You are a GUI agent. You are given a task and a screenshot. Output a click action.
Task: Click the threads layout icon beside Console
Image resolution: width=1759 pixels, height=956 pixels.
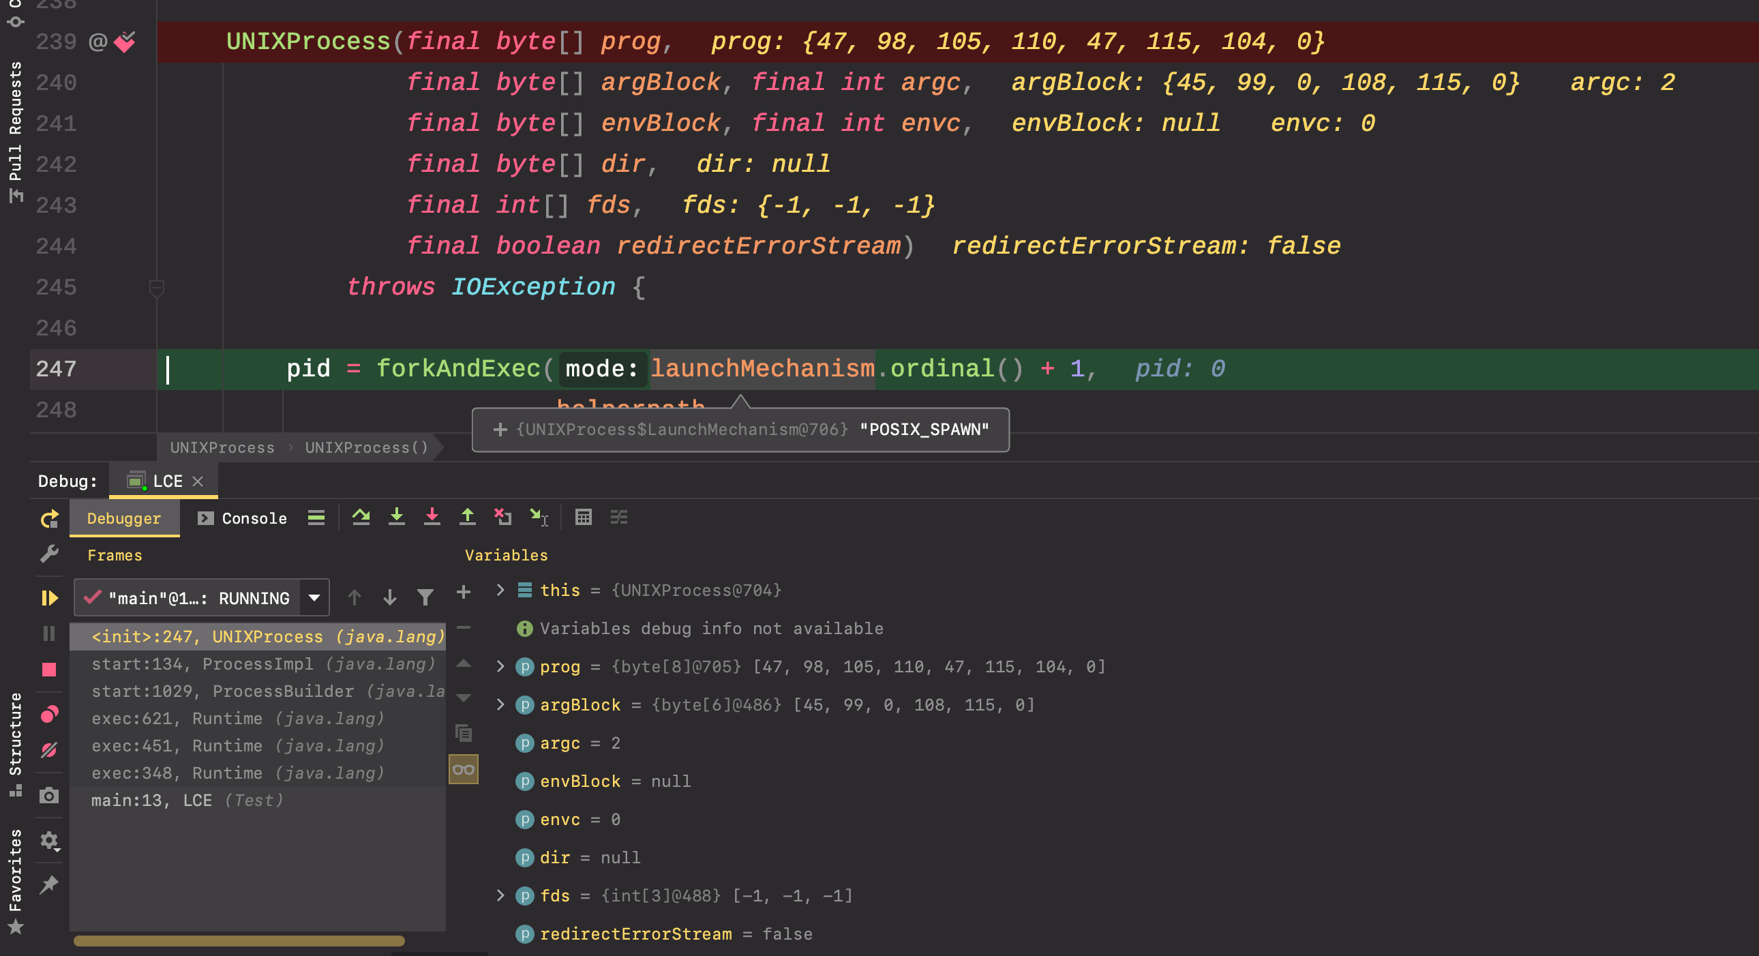316,518
